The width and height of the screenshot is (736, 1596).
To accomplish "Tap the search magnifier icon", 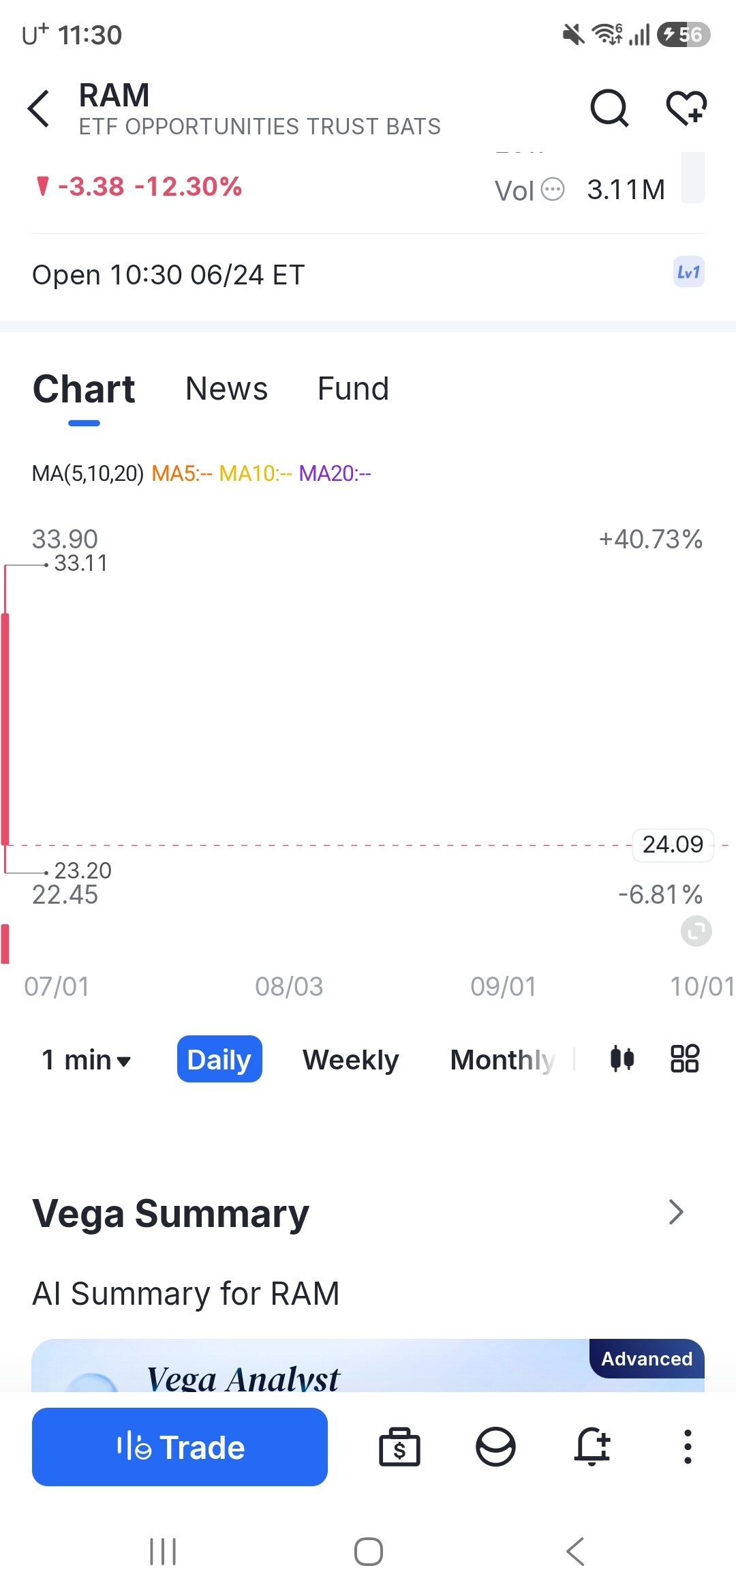I will click(609, 108).
